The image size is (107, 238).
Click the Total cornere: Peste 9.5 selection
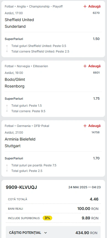tap(28, 111)
